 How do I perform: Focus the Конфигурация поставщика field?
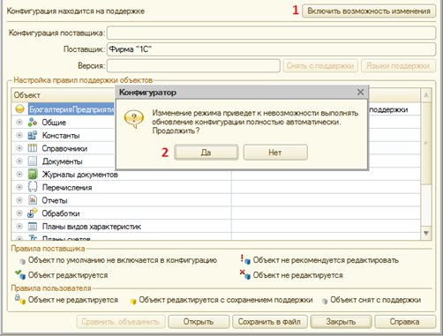click(x=271, y=33)
